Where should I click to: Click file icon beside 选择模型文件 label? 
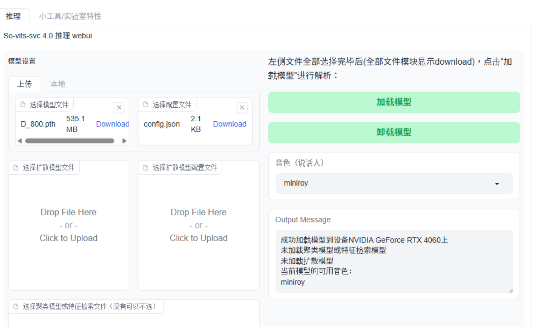[x=23, y=105]
